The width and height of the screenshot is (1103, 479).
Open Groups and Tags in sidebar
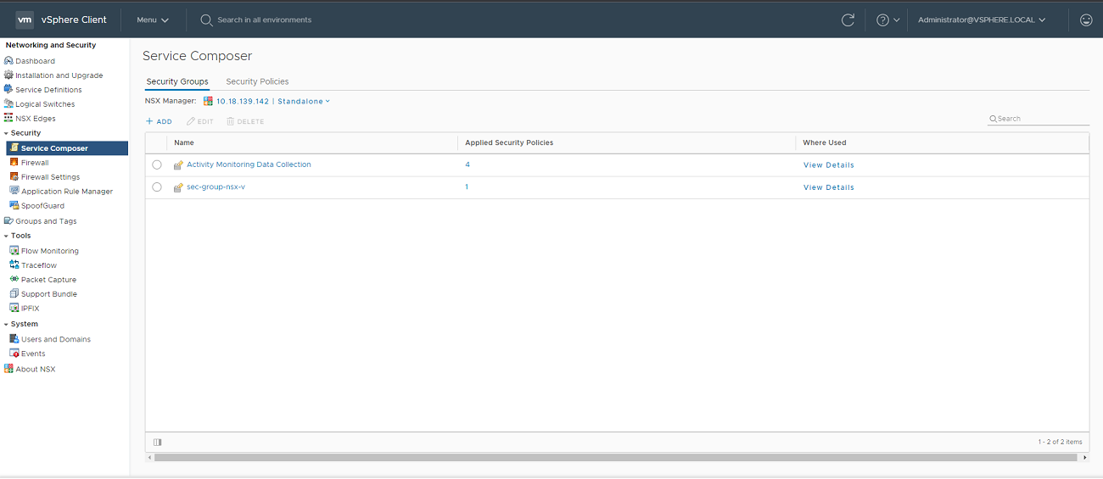pos(46,221)
